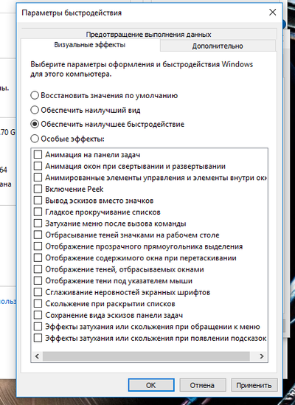Enable Скольжение при раскрытии списков
The image size is (295, 405).
pos(38,303)
